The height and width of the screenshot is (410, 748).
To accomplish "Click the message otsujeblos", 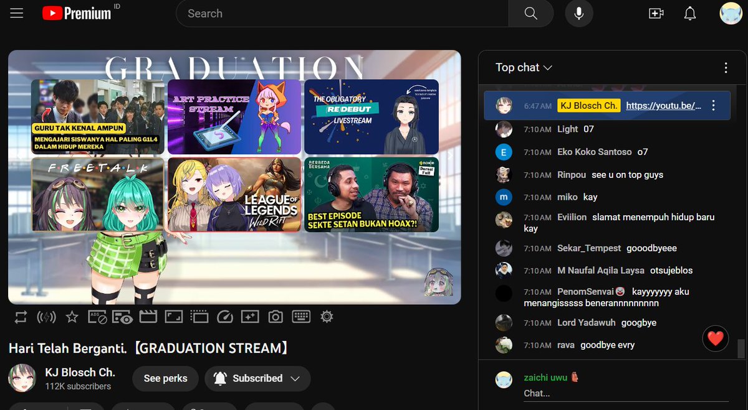I will click(671, 271).
